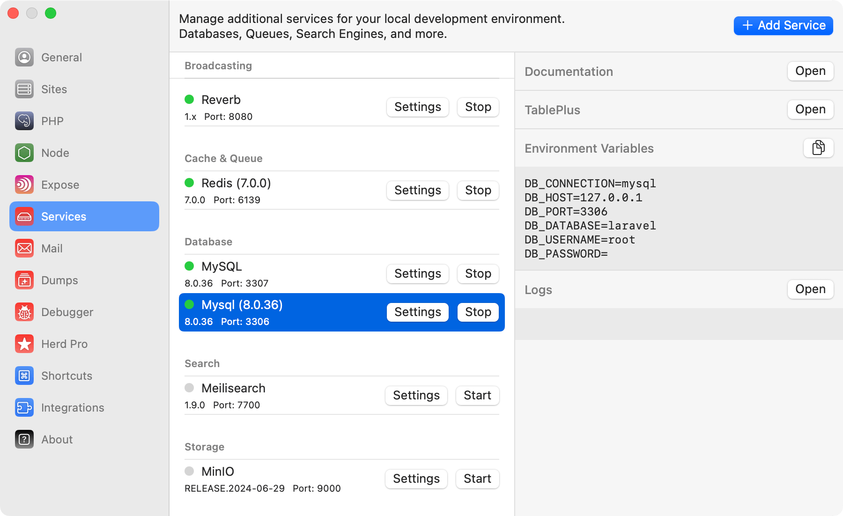Click the Environment Variables heading
This screenshot has width=843, height=516.
click(x=589, y=148)
